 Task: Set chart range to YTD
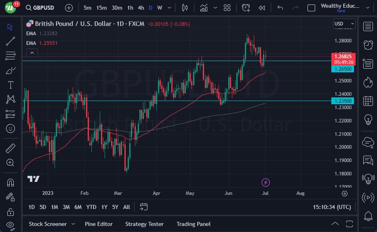(x=91, y=207)
